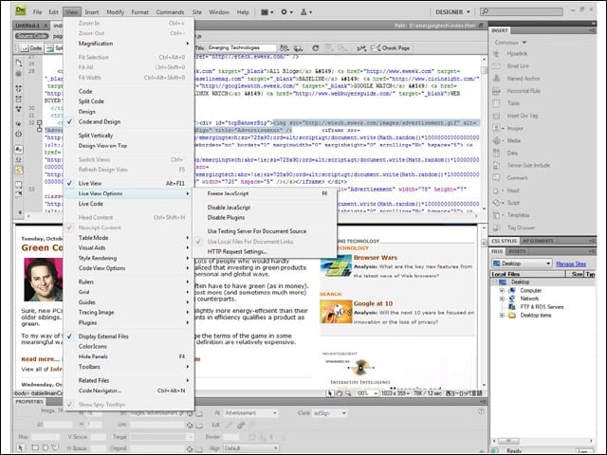Open the Layout icon in application bar
Image resolution: width=607 pixels, height=455 pixels.
pyautogui.click(x=267, y=12)
